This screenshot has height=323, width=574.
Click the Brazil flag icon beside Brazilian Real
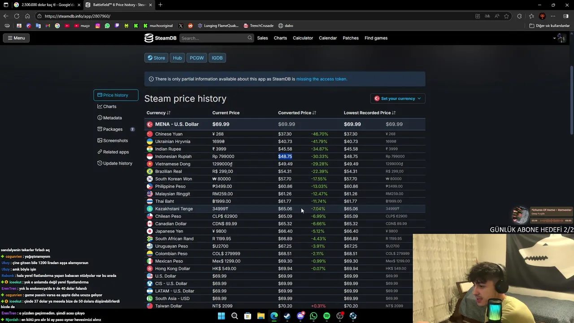(x=150, y=171)
